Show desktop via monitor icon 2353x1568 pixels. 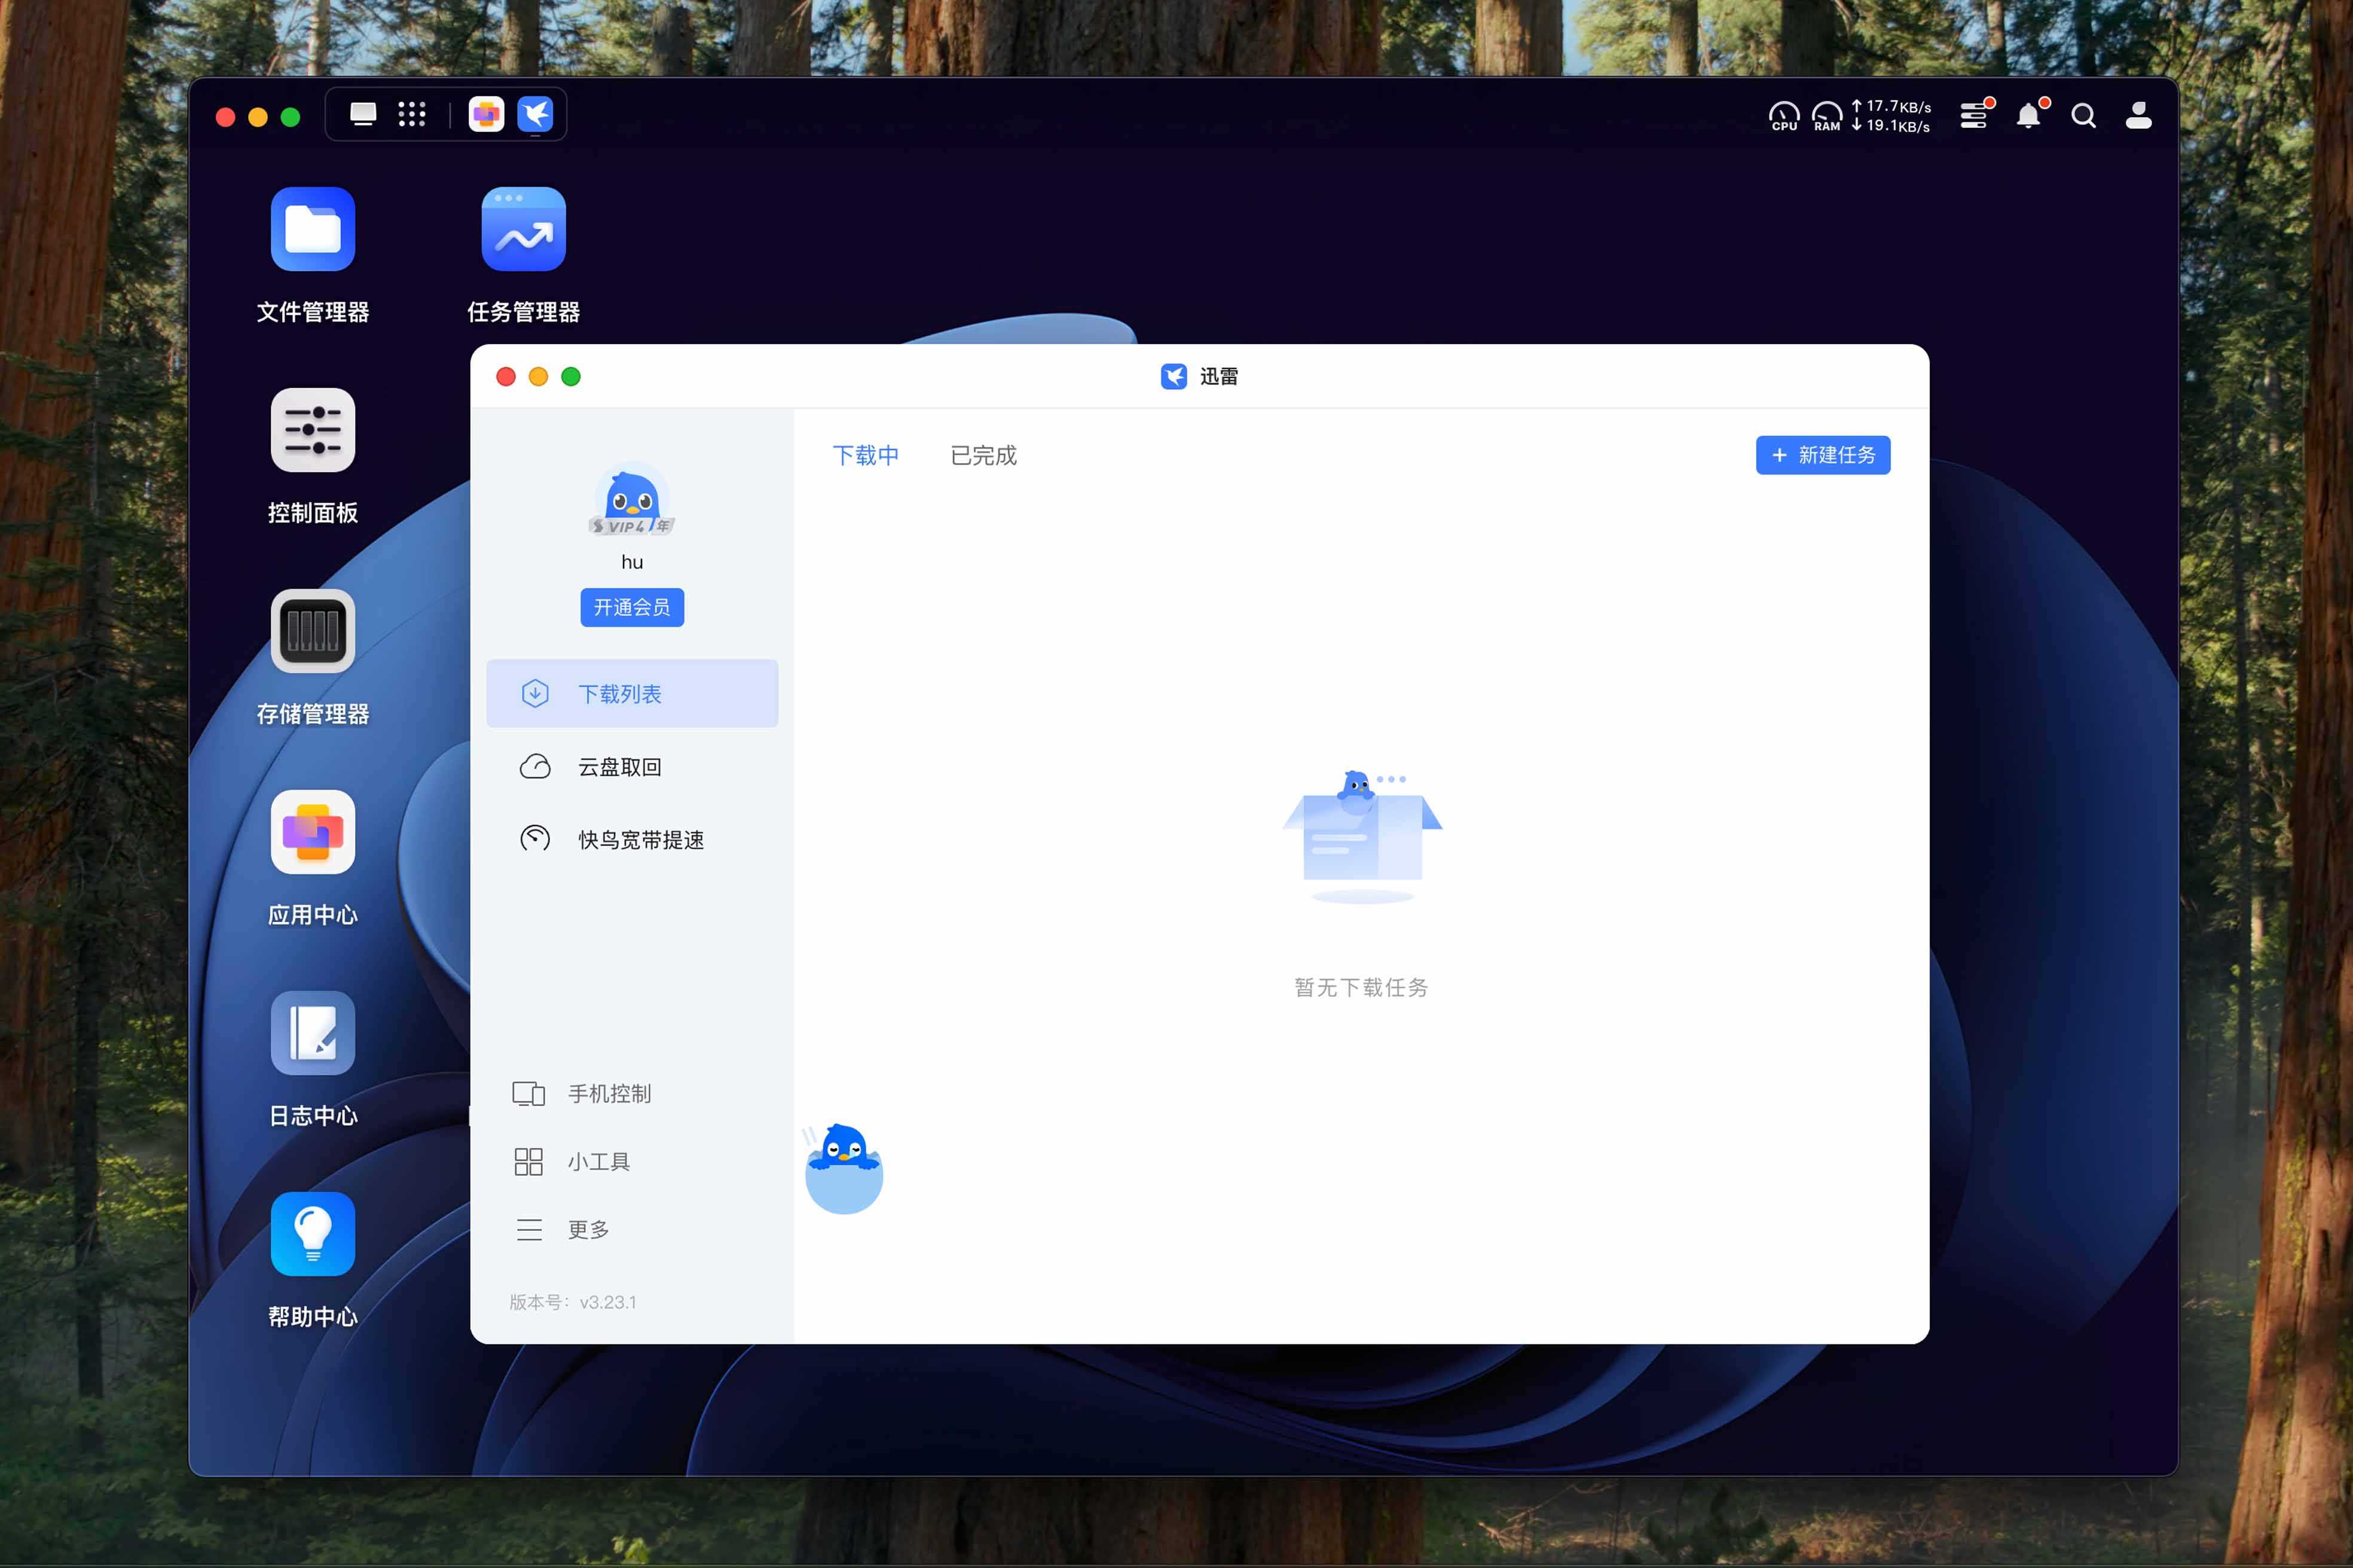coord(363,114)
